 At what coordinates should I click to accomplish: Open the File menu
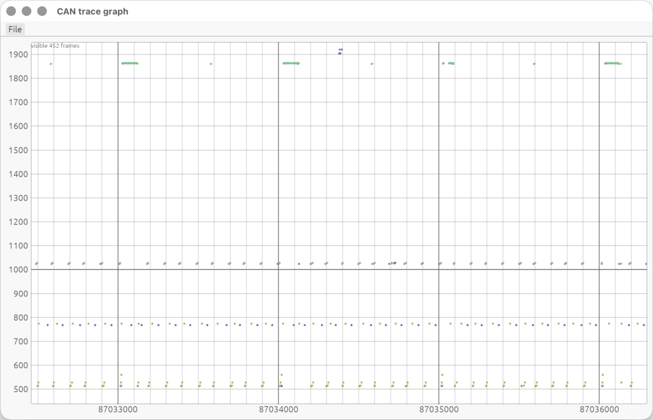pos(15,29)
